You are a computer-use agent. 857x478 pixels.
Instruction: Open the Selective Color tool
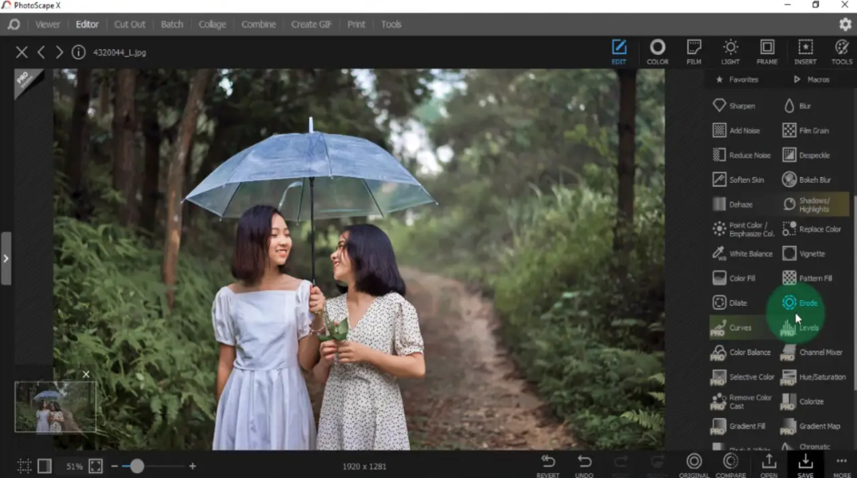pyautogui.click(x=742, y=377)
